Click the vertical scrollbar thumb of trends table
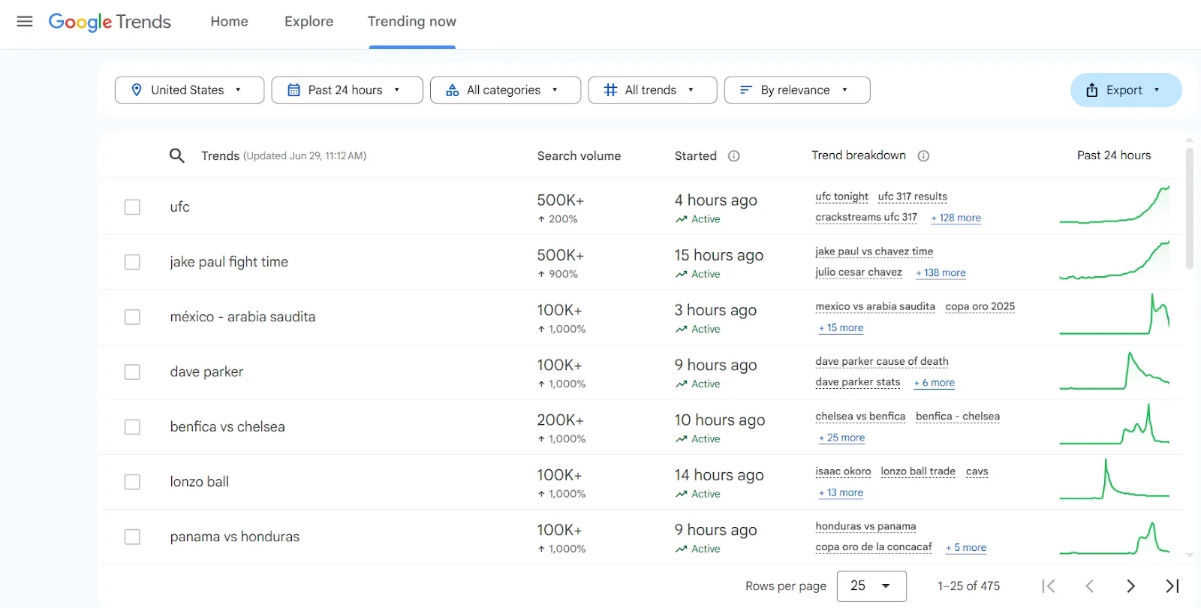Viewport: 1201px width, 608px height. (1190, 208)
